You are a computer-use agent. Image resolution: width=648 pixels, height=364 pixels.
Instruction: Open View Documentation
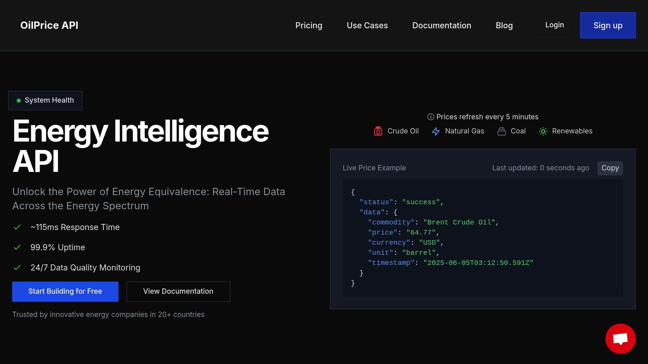point(178,291)
